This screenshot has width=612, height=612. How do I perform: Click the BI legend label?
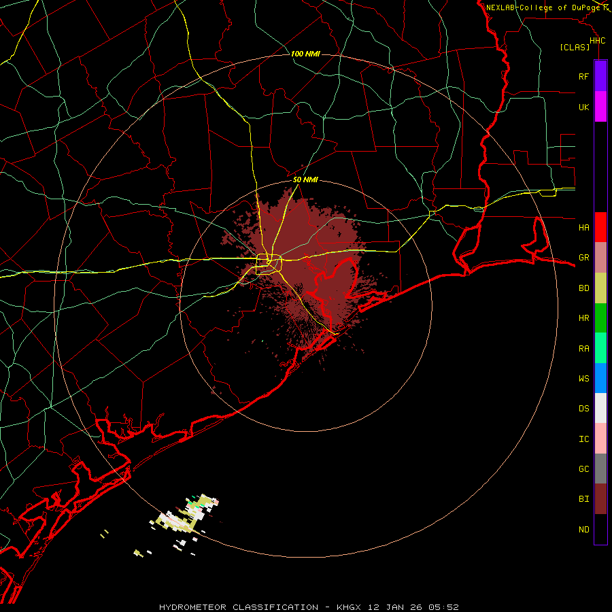pos(583,499)
